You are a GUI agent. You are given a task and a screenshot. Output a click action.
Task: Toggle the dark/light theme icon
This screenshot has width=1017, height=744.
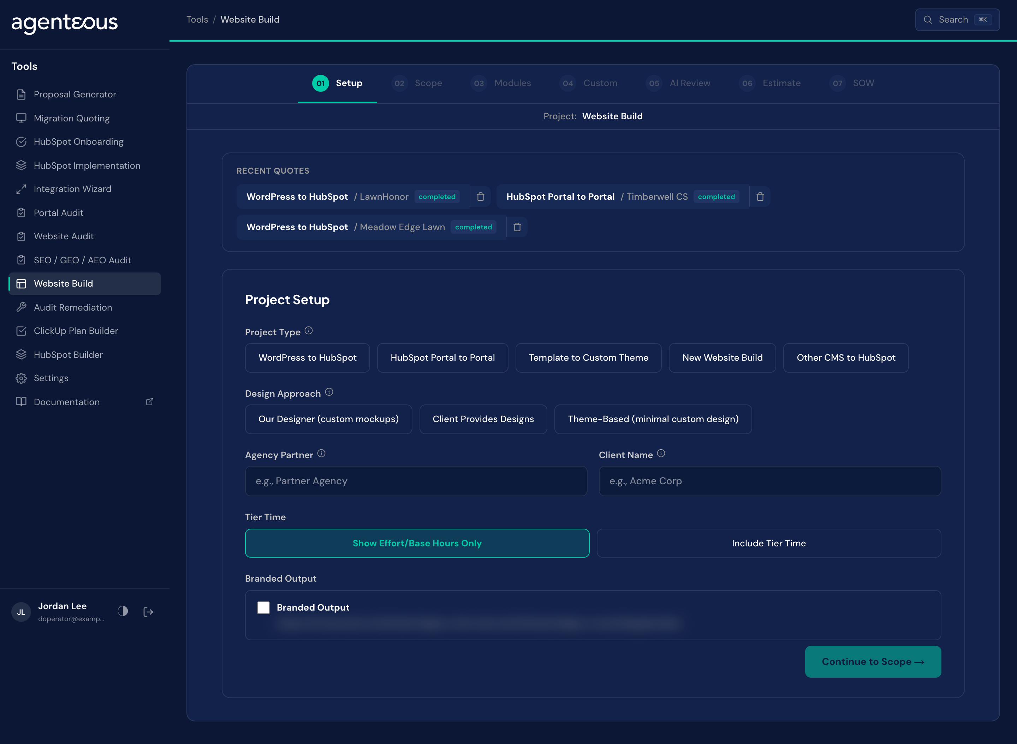click(x=123, y=611)
